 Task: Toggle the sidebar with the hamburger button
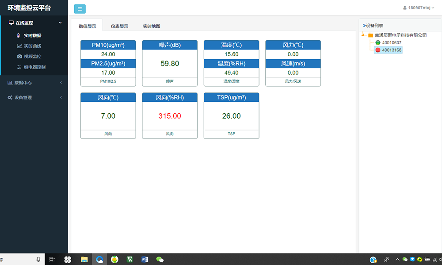80,9
